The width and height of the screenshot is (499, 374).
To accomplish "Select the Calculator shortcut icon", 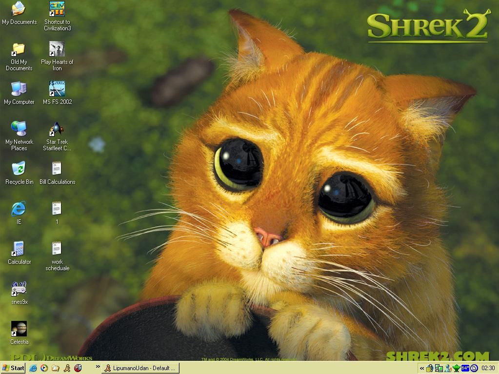I will point(19,253).
